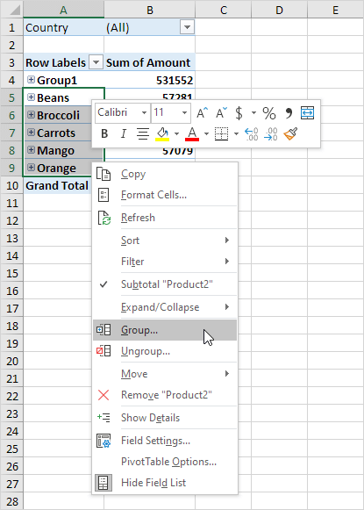Click Increase Decimal icon
The width and height of the screenshot is (364, 510).
(x=251, y=133)
